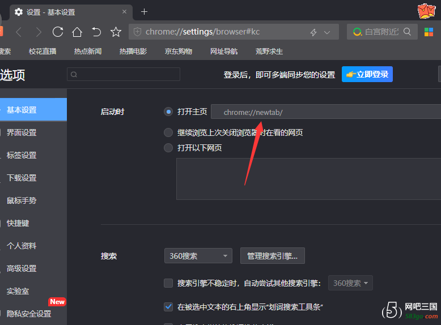The width and height of the screenshot is (441, 325).
Task: Enable 搜索引擎不稳定时 auto-switch checkbox
Action: click(168, 283)
